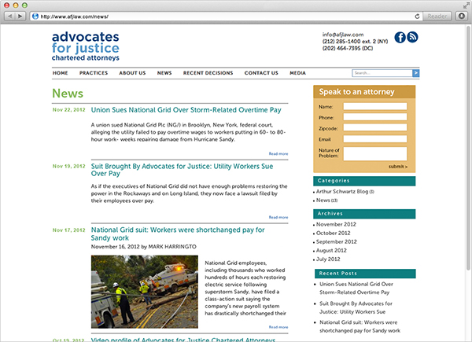The width and height of the screenshot is (472, 342).
Task: Open recent post National Grid suit
Action: [360, 326]
